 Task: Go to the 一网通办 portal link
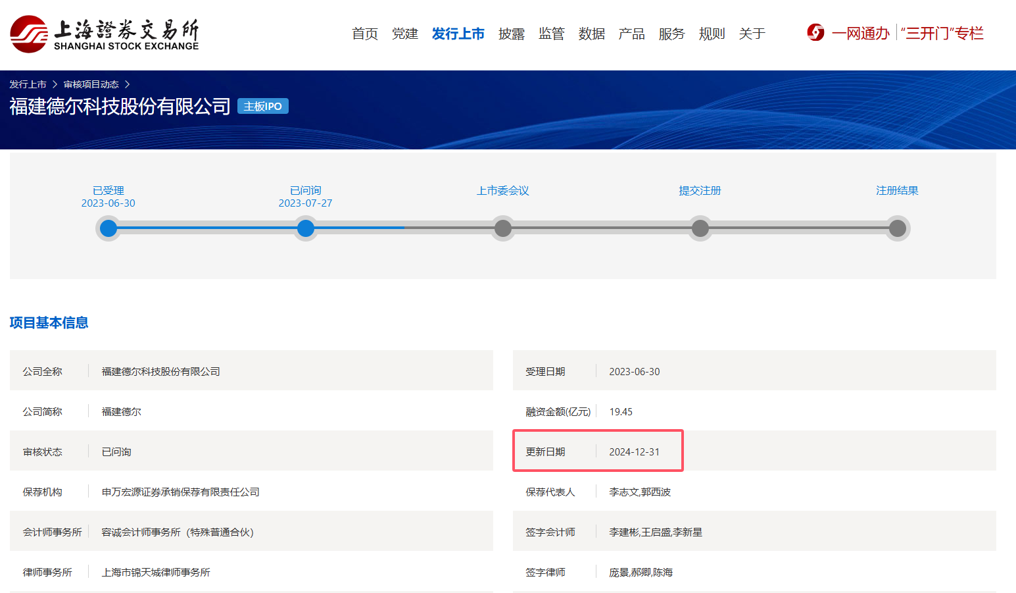tap(861, 33)
